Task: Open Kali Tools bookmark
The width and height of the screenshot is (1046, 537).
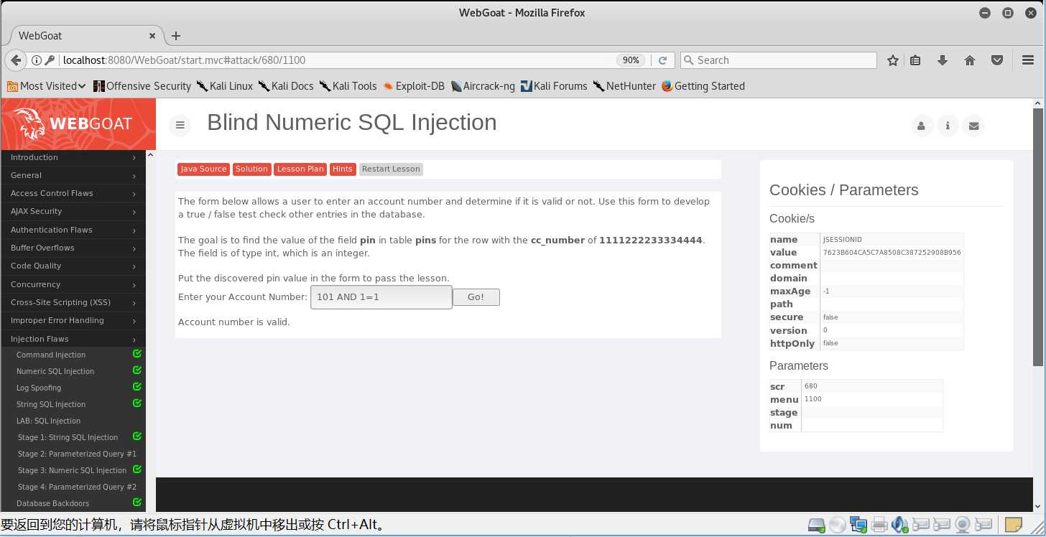Action: click(x=348, y=86)
